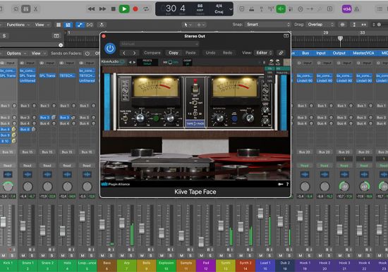
Task: Fast forward with the transport Forward button
Action: [102, 9]
